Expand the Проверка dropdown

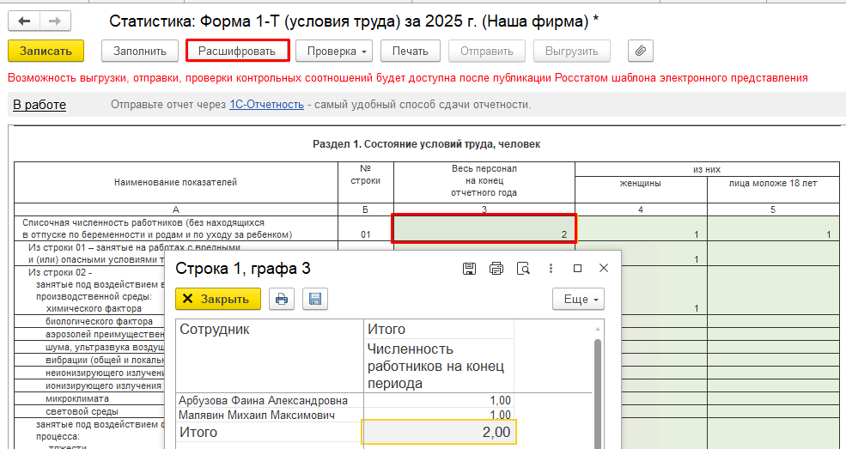pyautogui.click(x=335, y=51)
